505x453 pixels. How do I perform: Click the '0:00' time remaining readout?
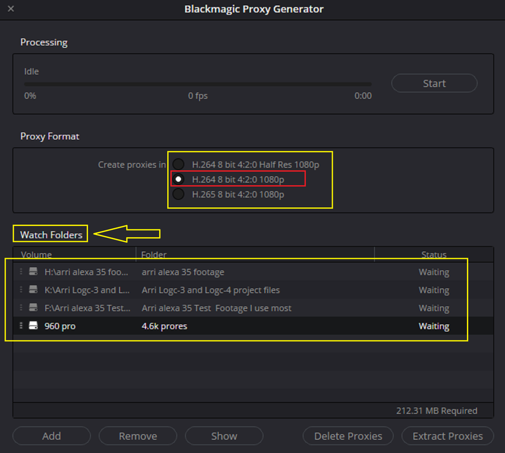pos(363,96)
